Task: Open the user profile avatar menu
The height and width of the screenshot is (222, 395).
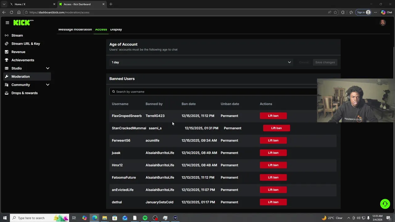Action: click(383, 23)
